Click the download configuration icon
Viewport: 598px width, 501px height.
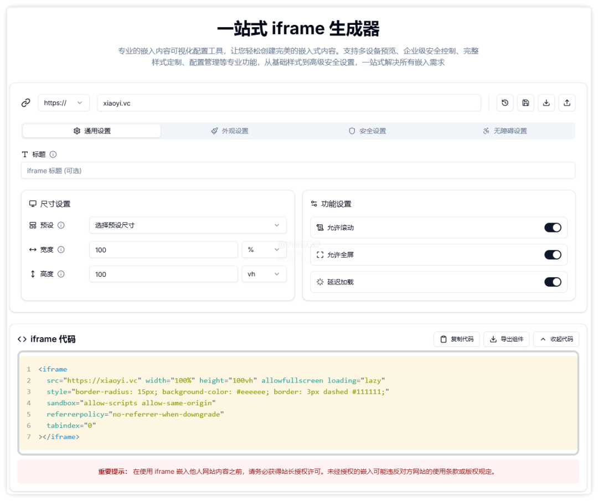(546, 103)
